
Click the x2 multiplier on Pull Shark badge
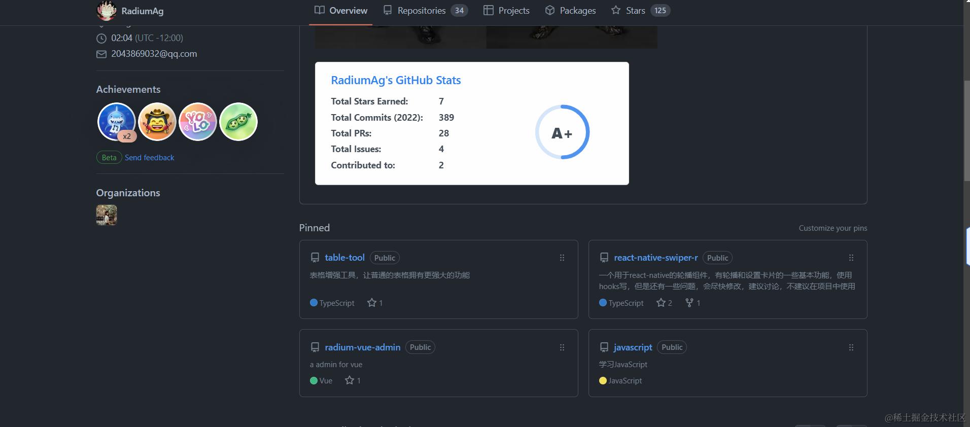[x=127, y=136]
